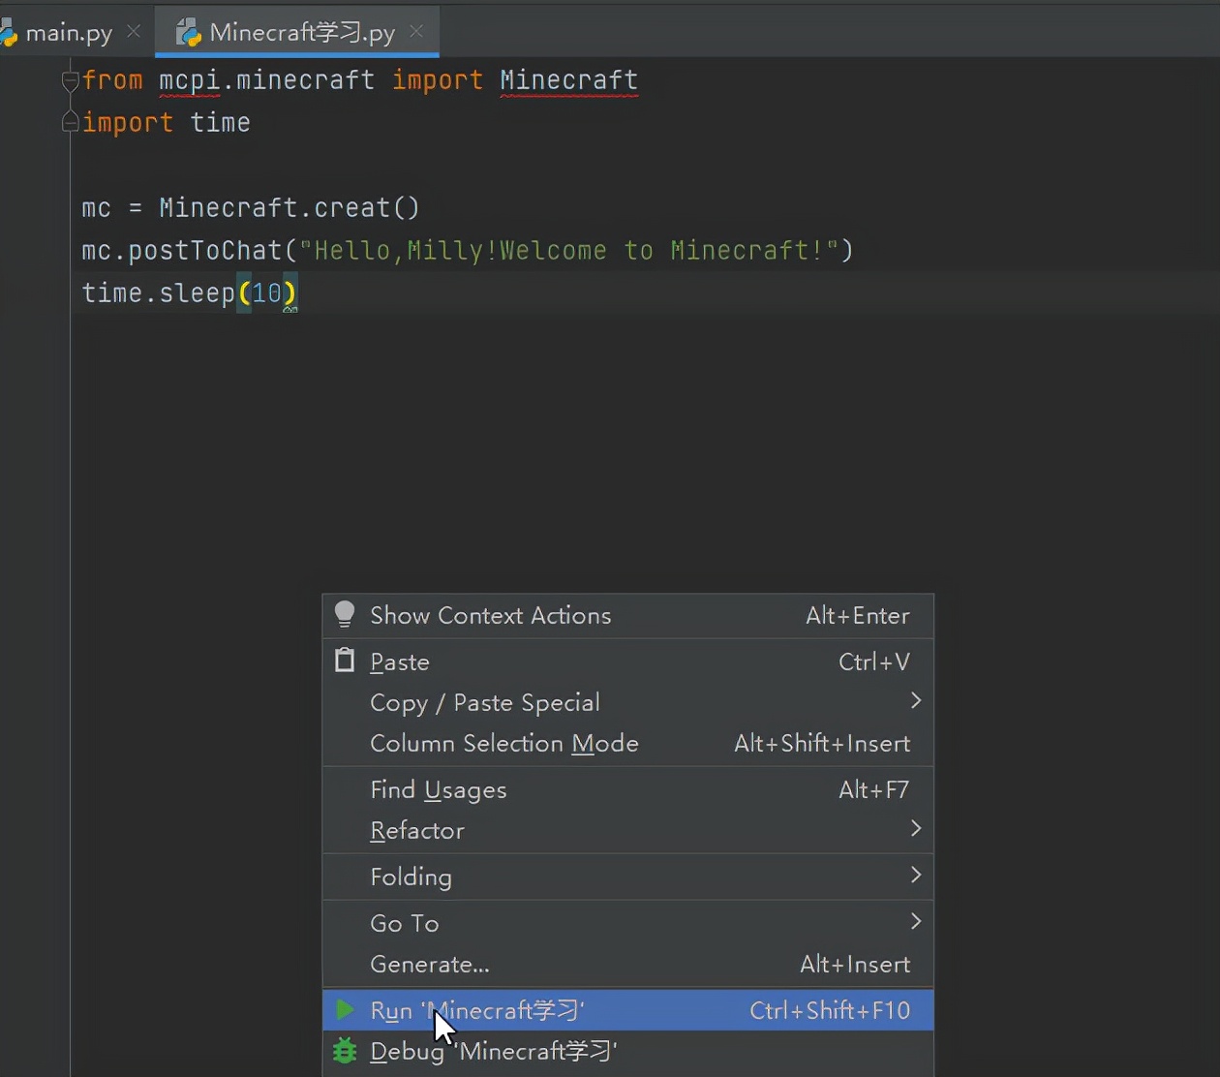Choose Show Context Actions entry

pos(490,615)
